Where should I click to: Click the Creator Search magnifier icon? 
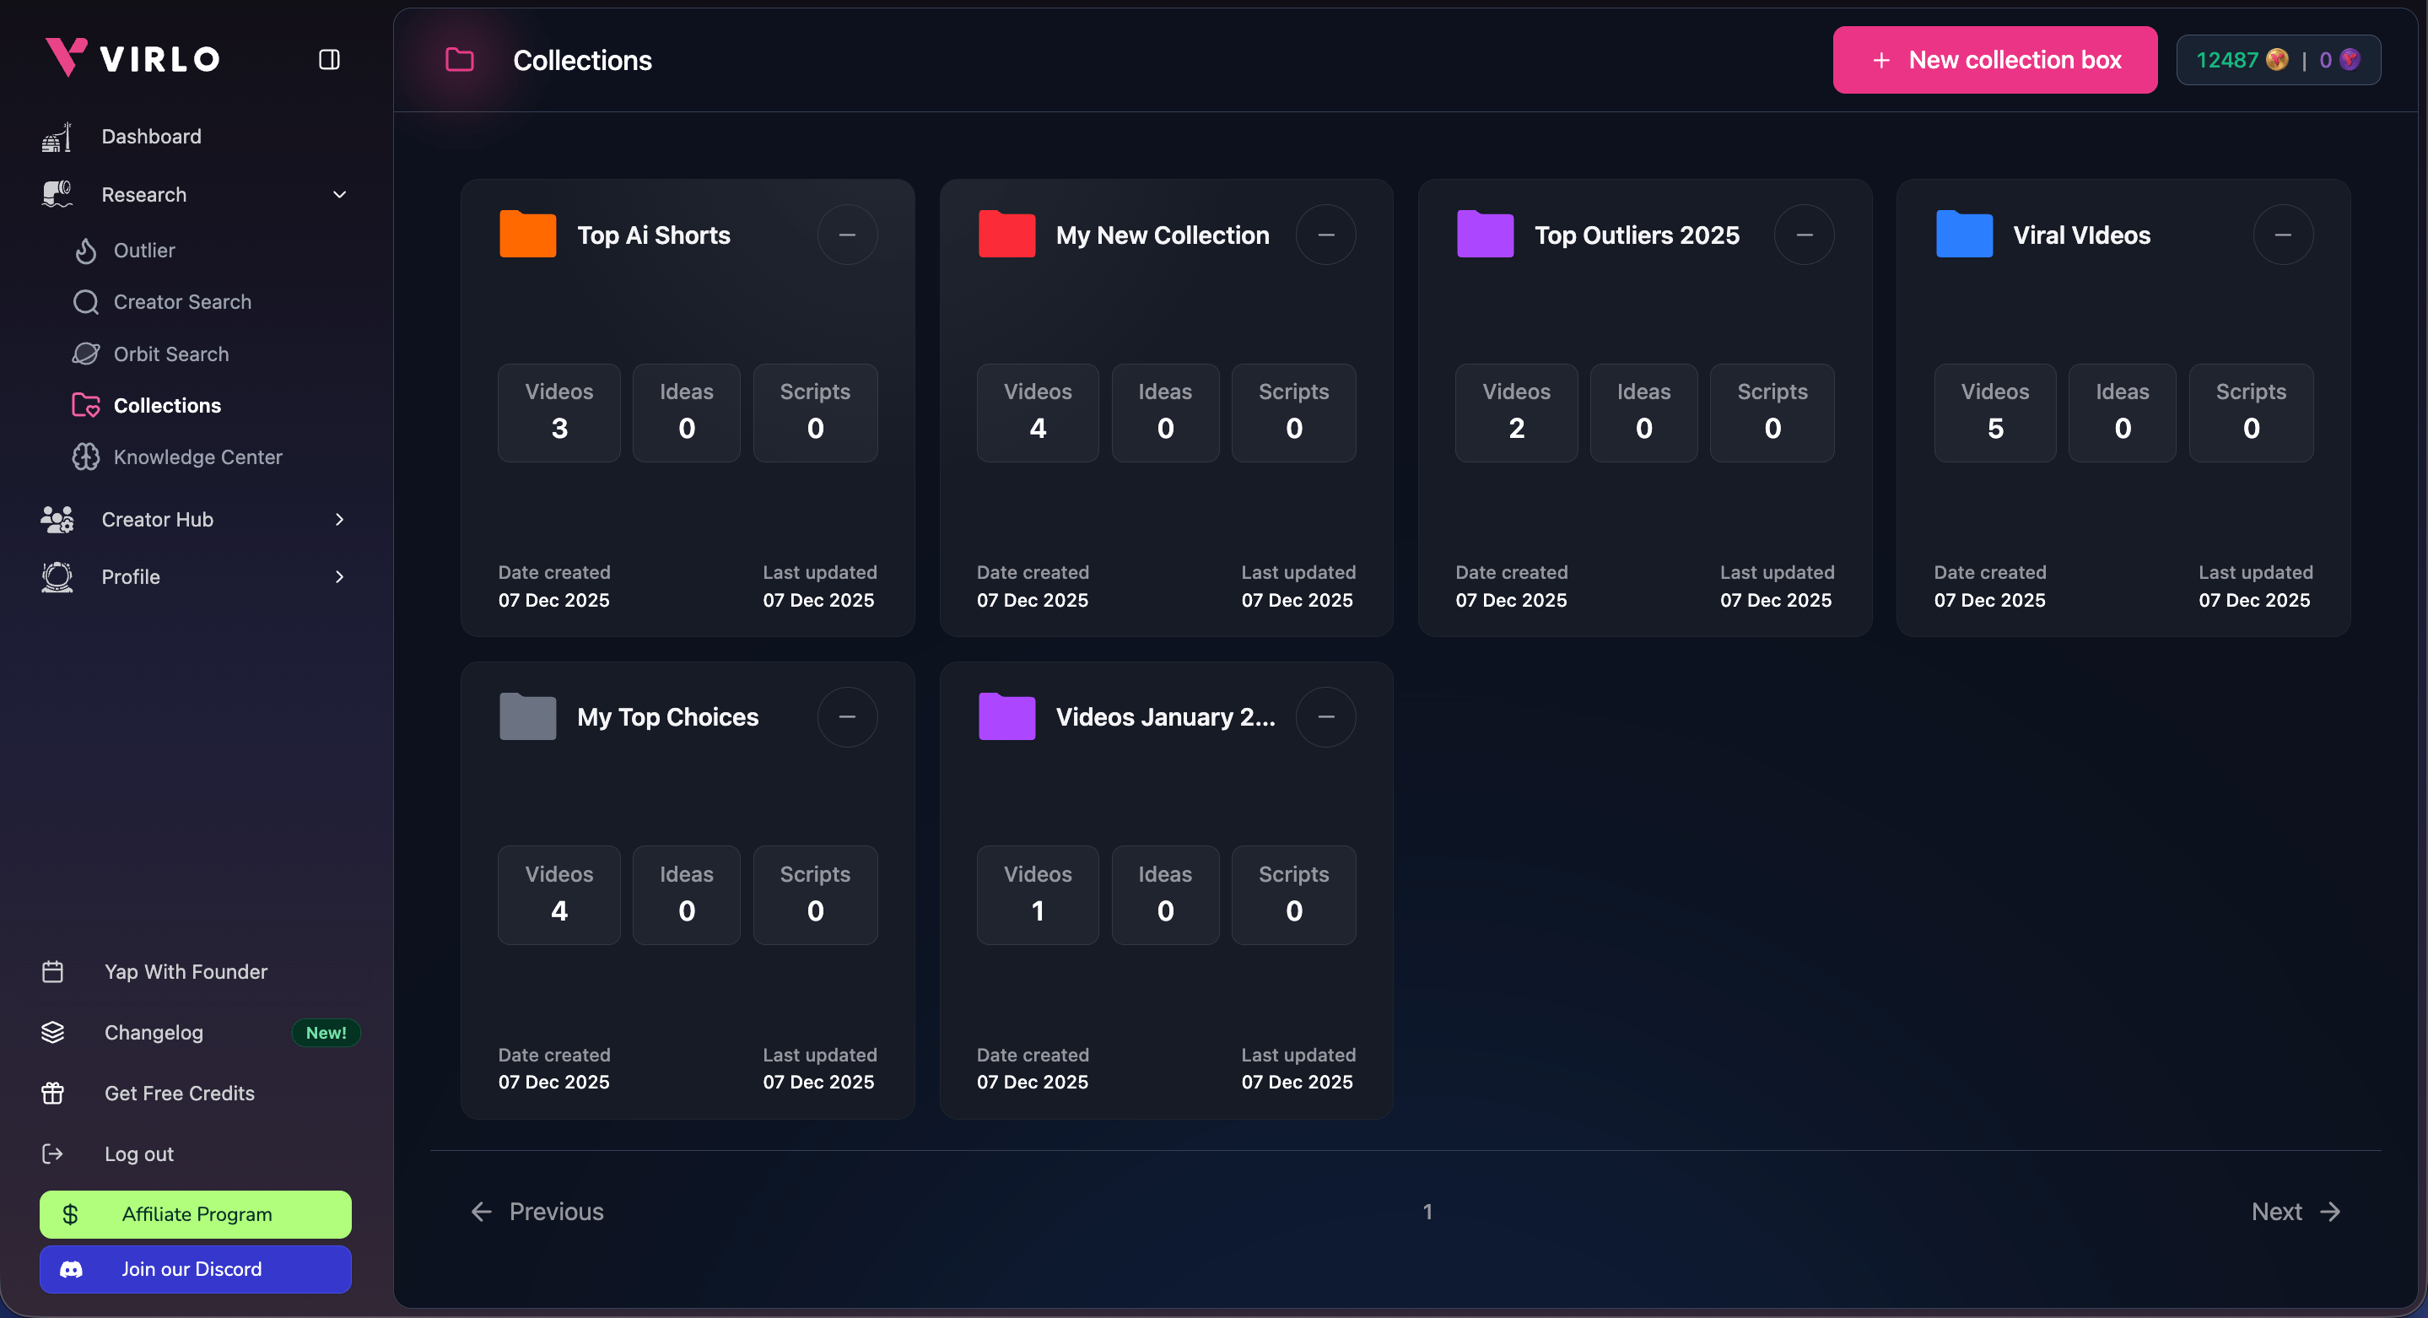pyautogui.click(x=86, y=302)
